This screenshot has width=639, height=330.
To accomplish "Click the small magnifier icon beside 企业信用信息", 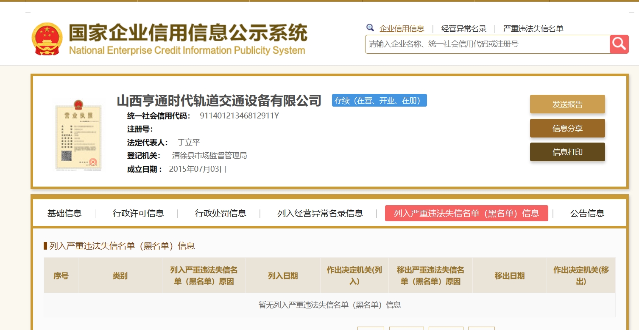I will tap(370, 28).
